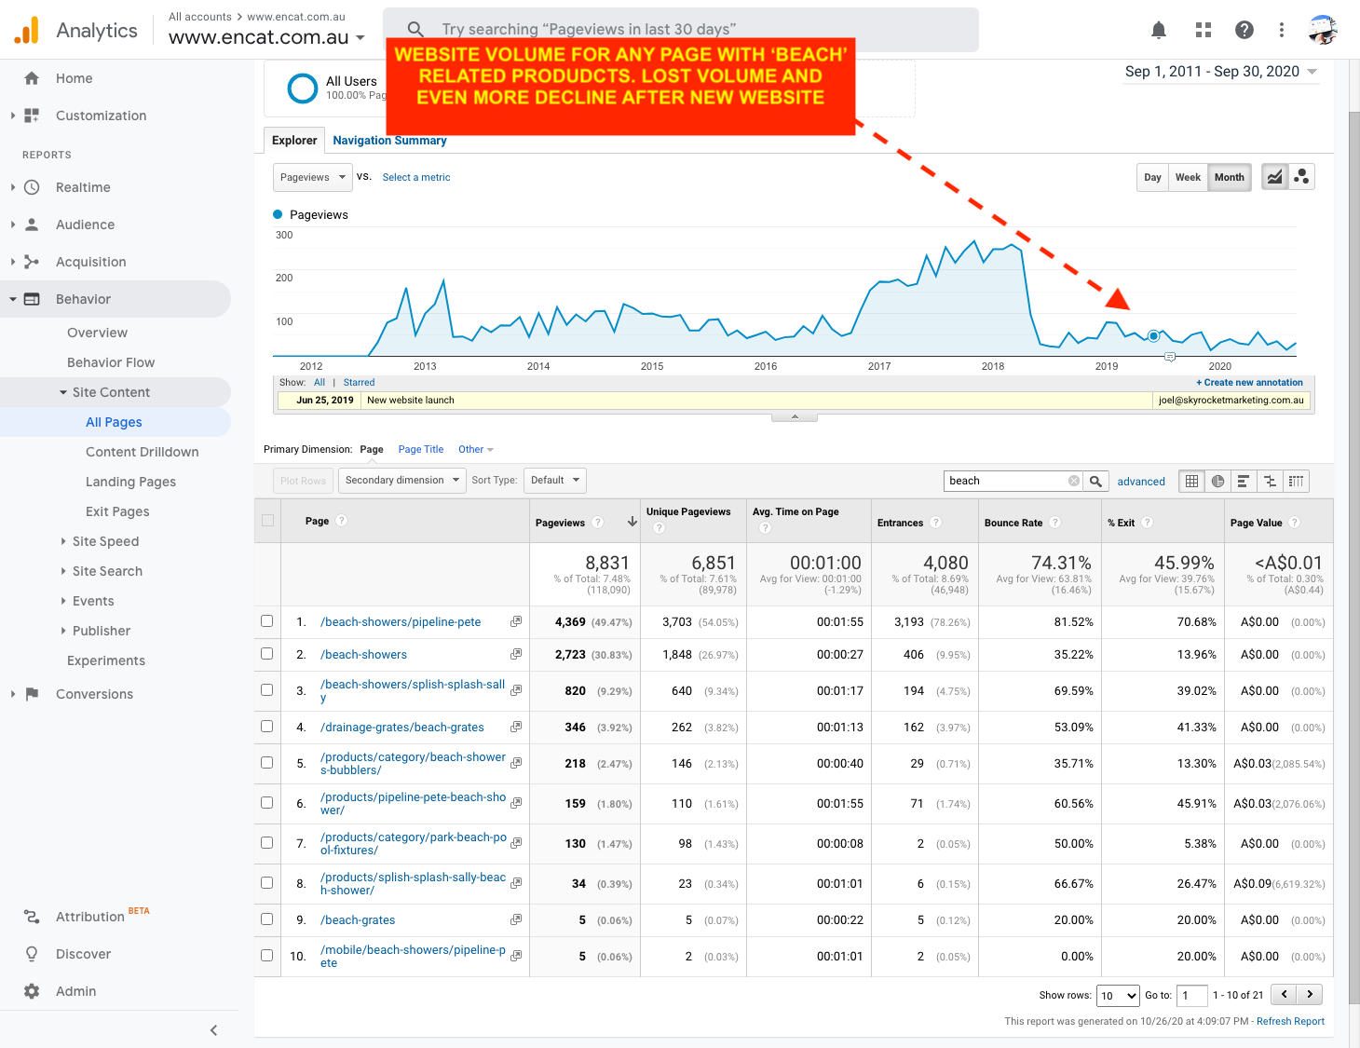This screenshot has height=1048, width=1360.
Task: Check row 2 /beach-showers
Action: (267, 653)
